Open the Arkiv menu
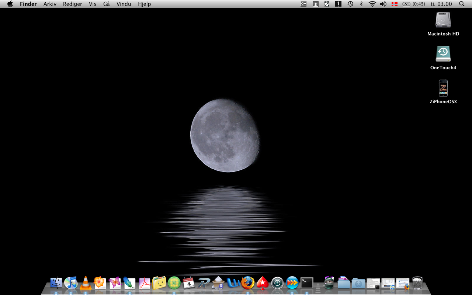The height and width of the screenshot is (295, 472). pos(50,4)
